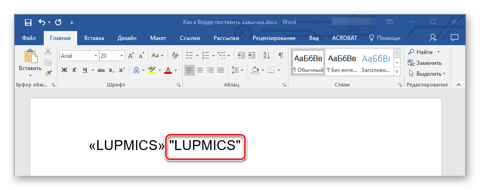Click the Format Painter brush icon
Viewport: 480px width, 190px height.
click(48, 73)
